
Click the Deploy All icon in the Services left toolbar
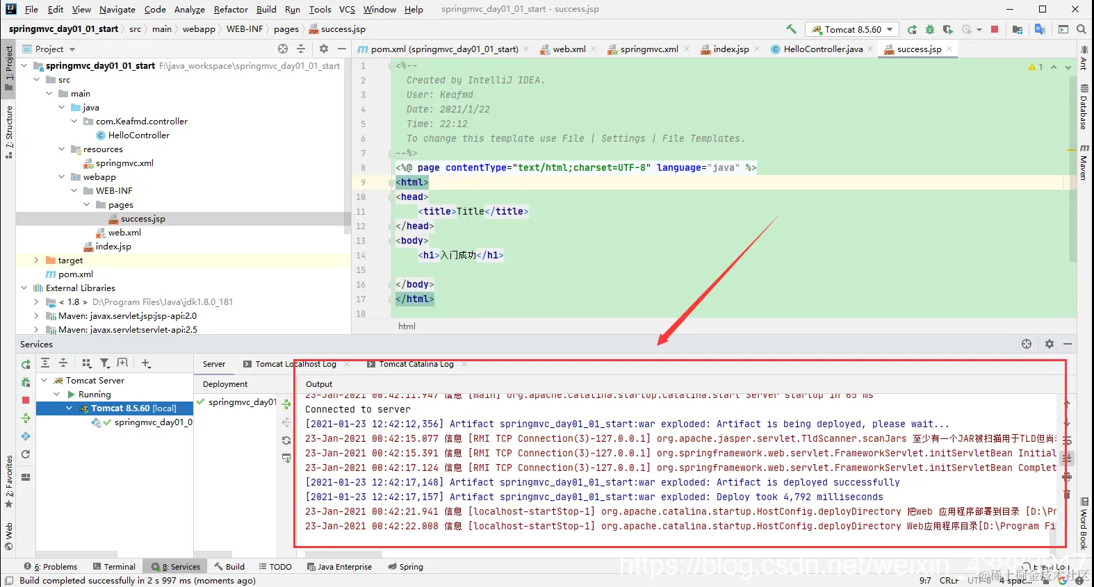26,418
